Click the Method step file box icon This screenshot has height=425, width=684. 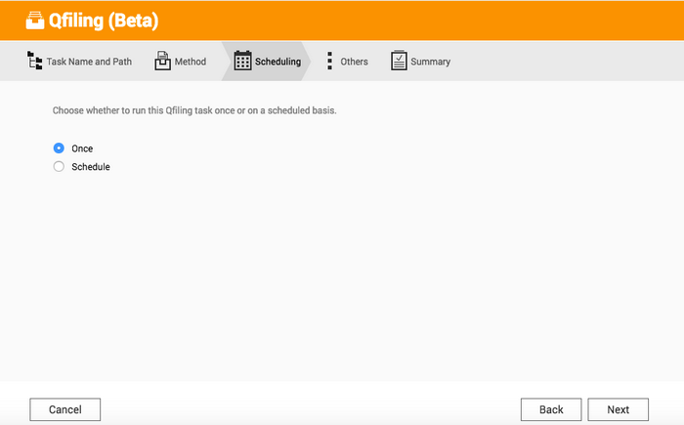click(163, 61)
